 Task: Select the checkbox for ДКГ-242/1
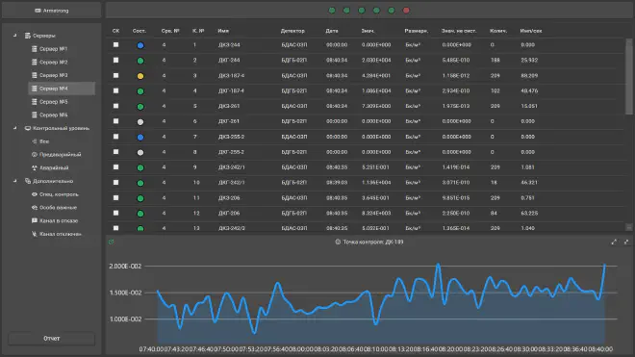click(115, 183)
